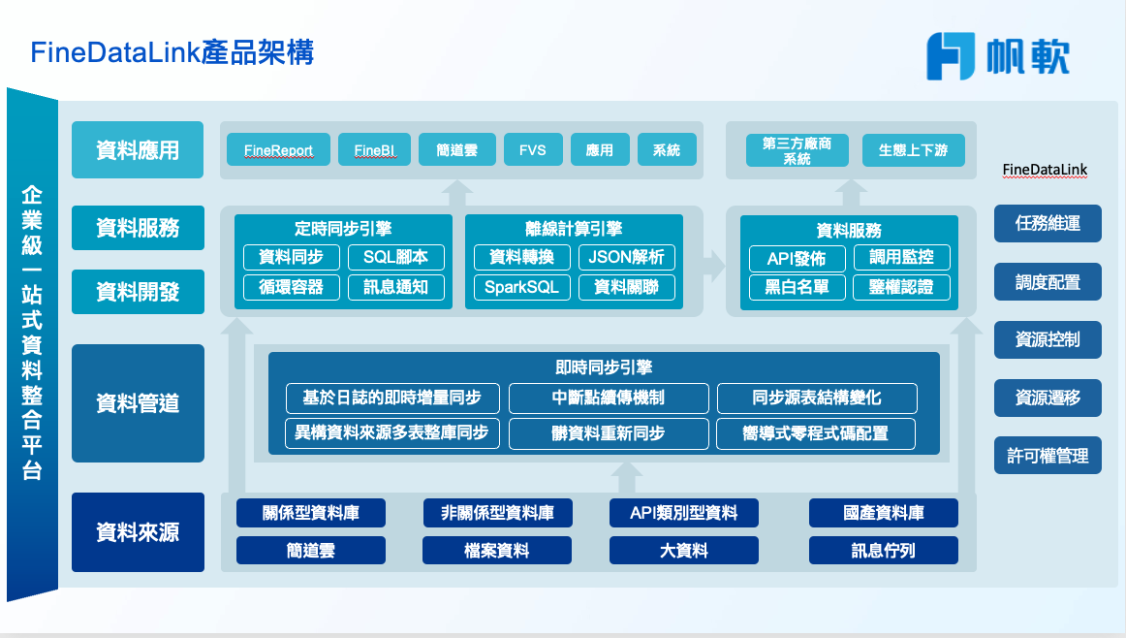1126x638 pixels.
Task: Select the 應用 box
Action: [x=600, y=149]
